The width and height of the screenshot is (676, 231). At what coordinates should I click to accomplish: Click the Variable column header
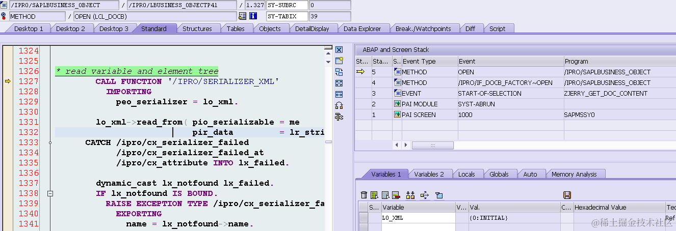click(419, 208)
